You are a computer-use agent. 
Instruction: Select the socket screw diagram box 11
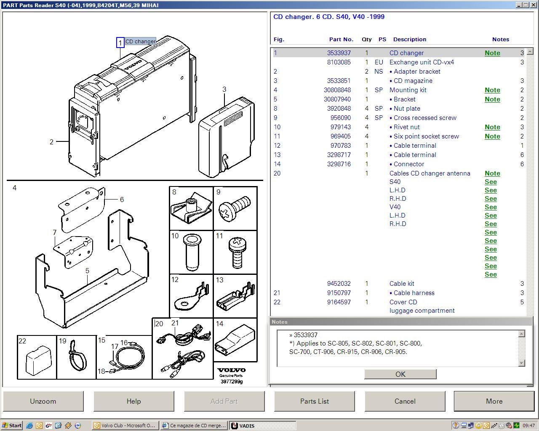click(x=235, y=252)
